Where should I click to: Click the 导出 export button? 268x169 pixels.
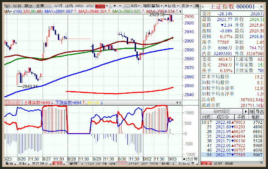click(259, 112)
